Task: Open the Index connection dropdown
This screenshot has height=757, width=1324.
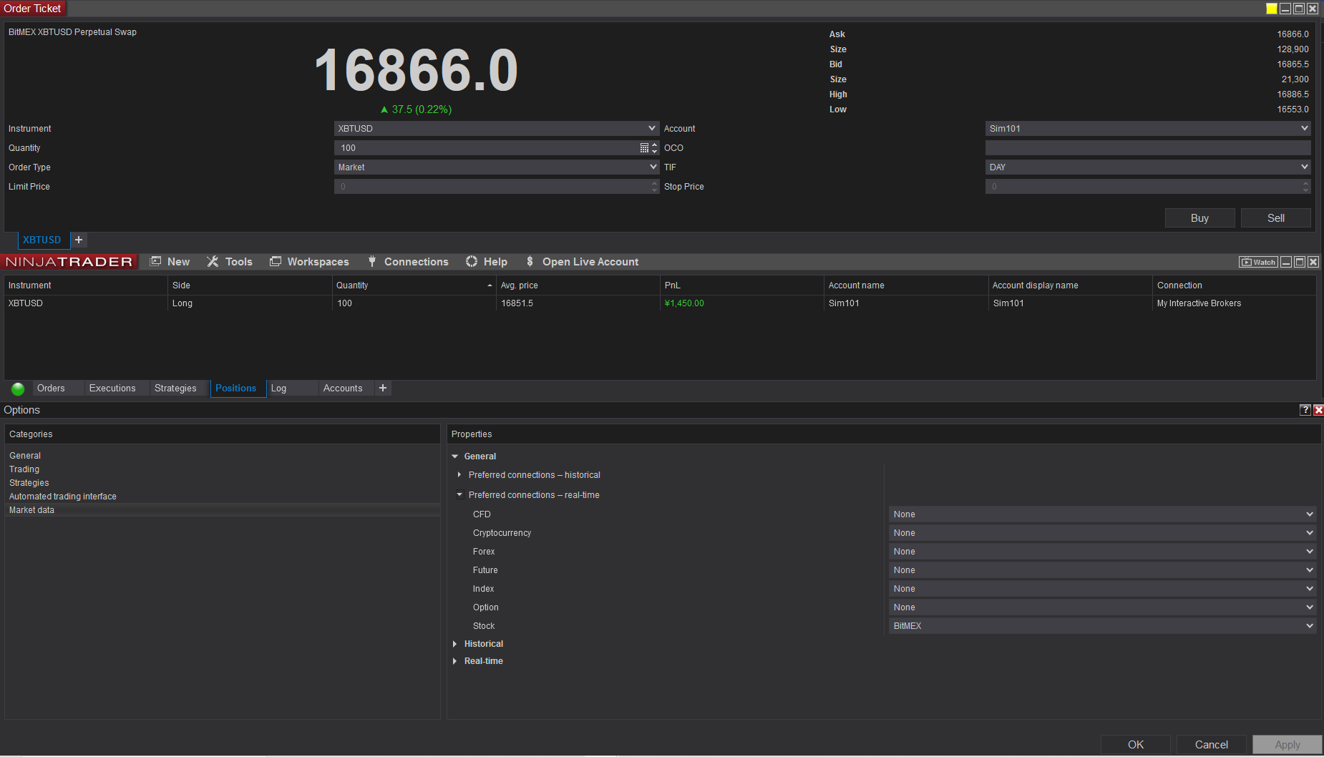Action: (1102, 589)
